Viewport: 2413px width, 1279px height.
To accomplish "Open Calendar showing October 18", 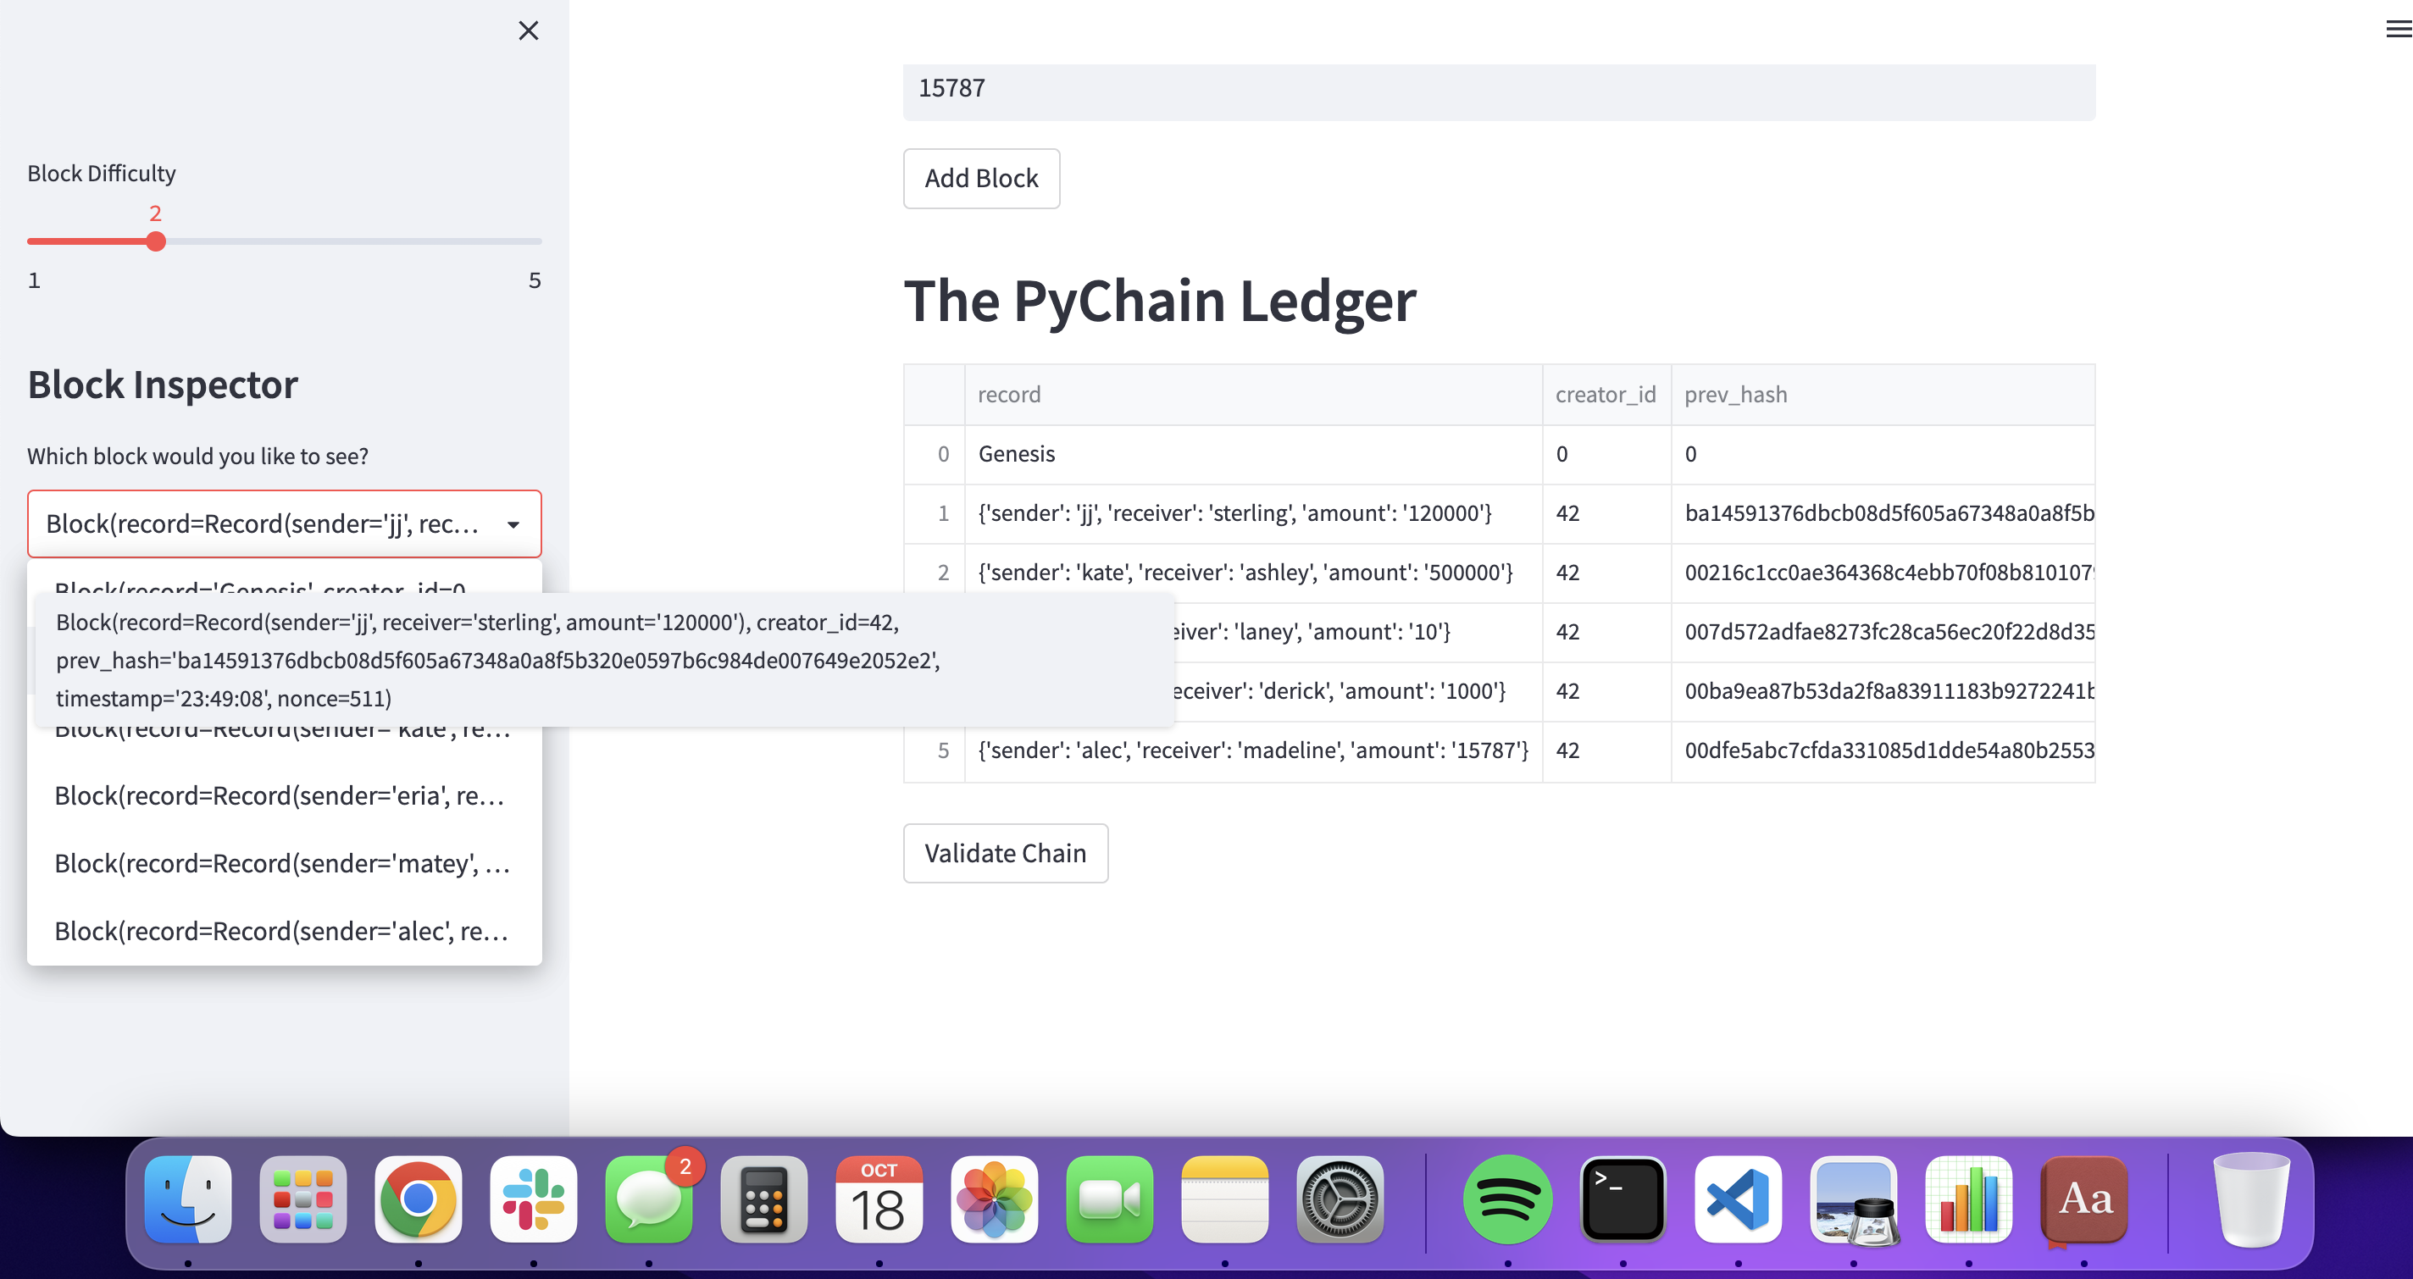I will pyautogui.click(x=879, y=1199).
